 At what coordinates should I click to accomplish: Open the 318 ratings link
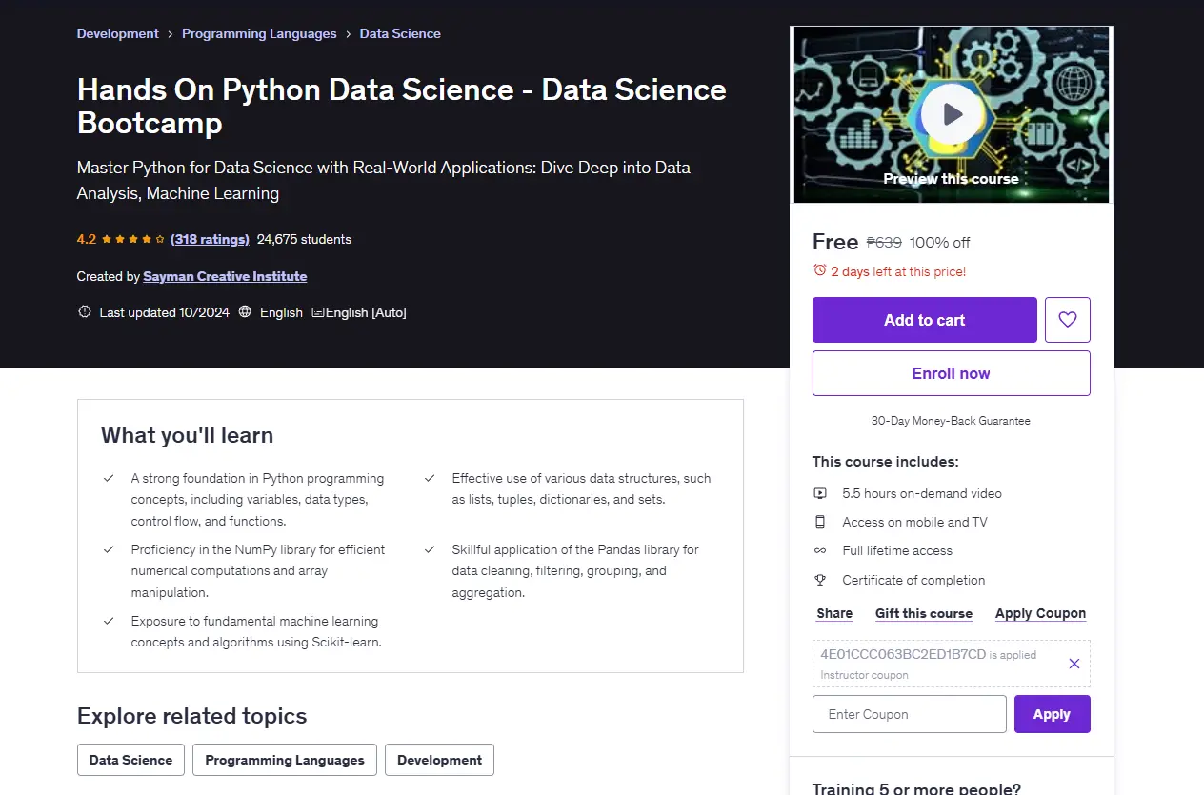point(210,239)
